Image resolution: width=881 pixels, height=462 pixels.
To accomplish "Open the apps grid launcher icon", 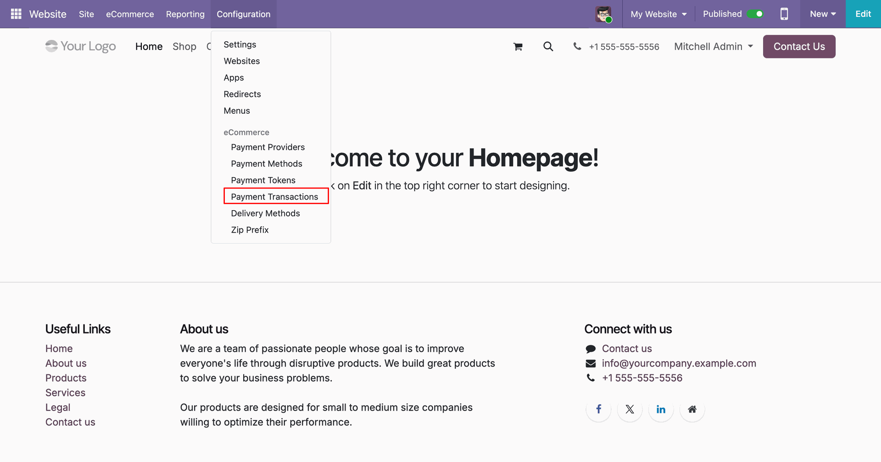I will click(16, 14).
